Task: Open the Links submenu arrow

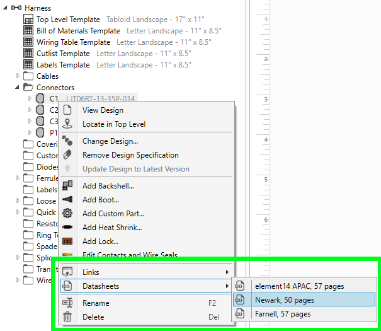Action: (x=227, y=272)
